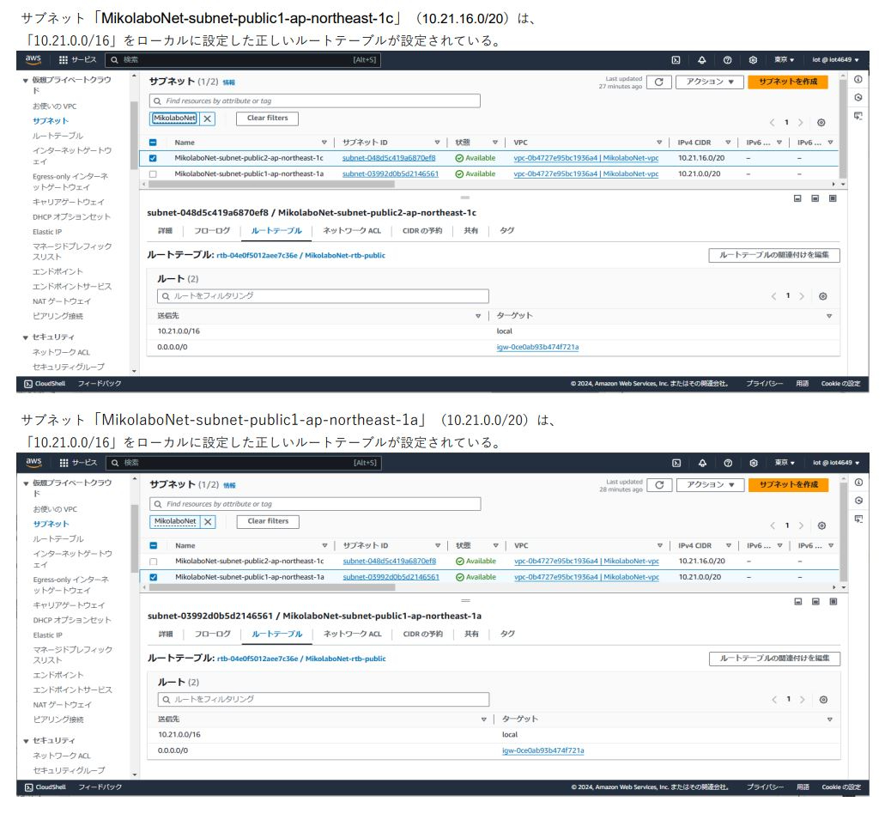Remove the MikolaboNet filter chip in lower console

(208, 521)
